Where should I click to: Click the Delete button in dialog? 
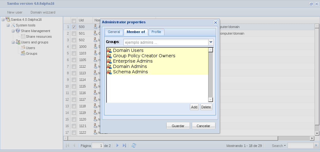pyautogui.click(x=206, y=107)
